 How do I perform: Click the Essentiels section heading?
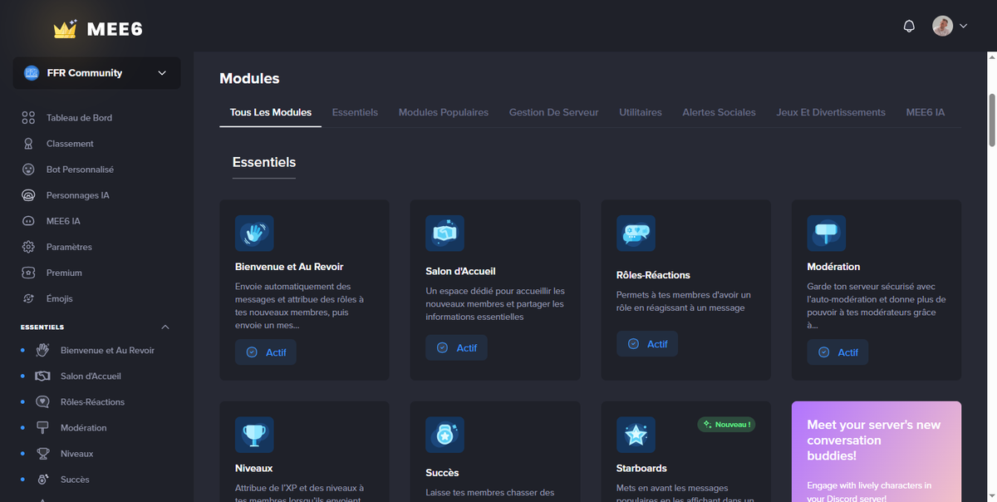264,162
